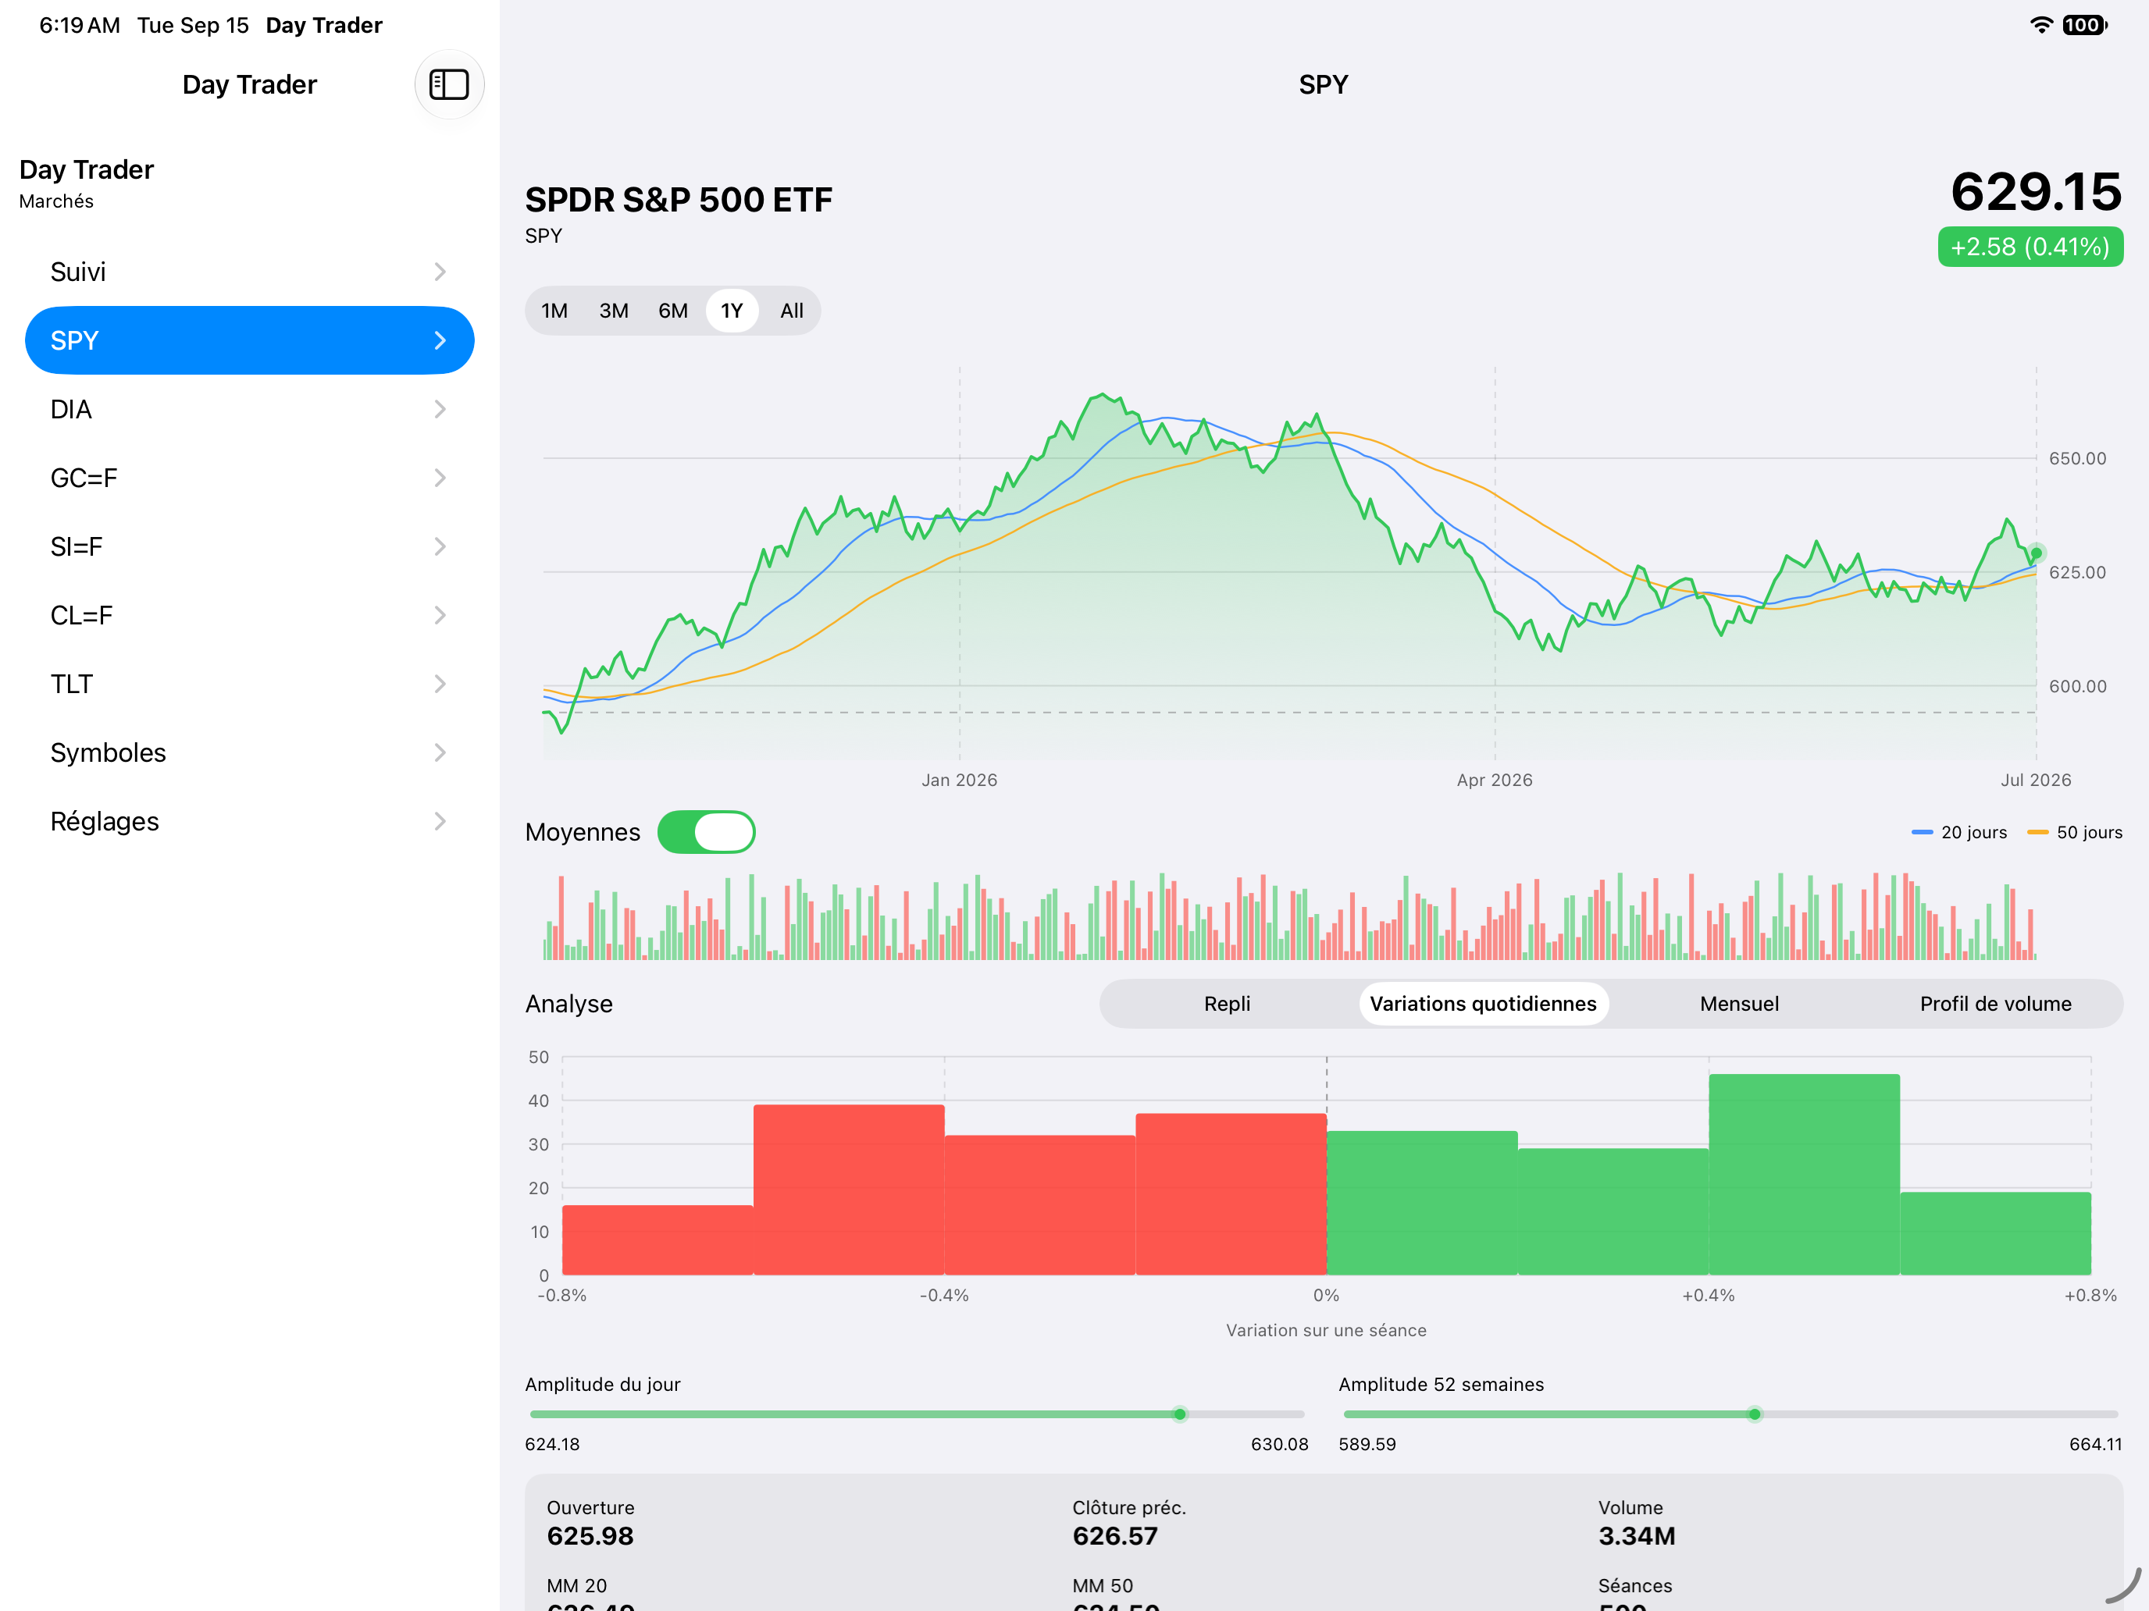Click the 624.18 day low value

[552, 1444]
